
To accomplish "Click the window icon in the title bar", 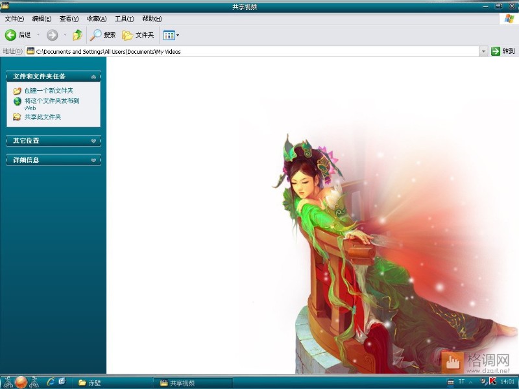I will [5, 6].
